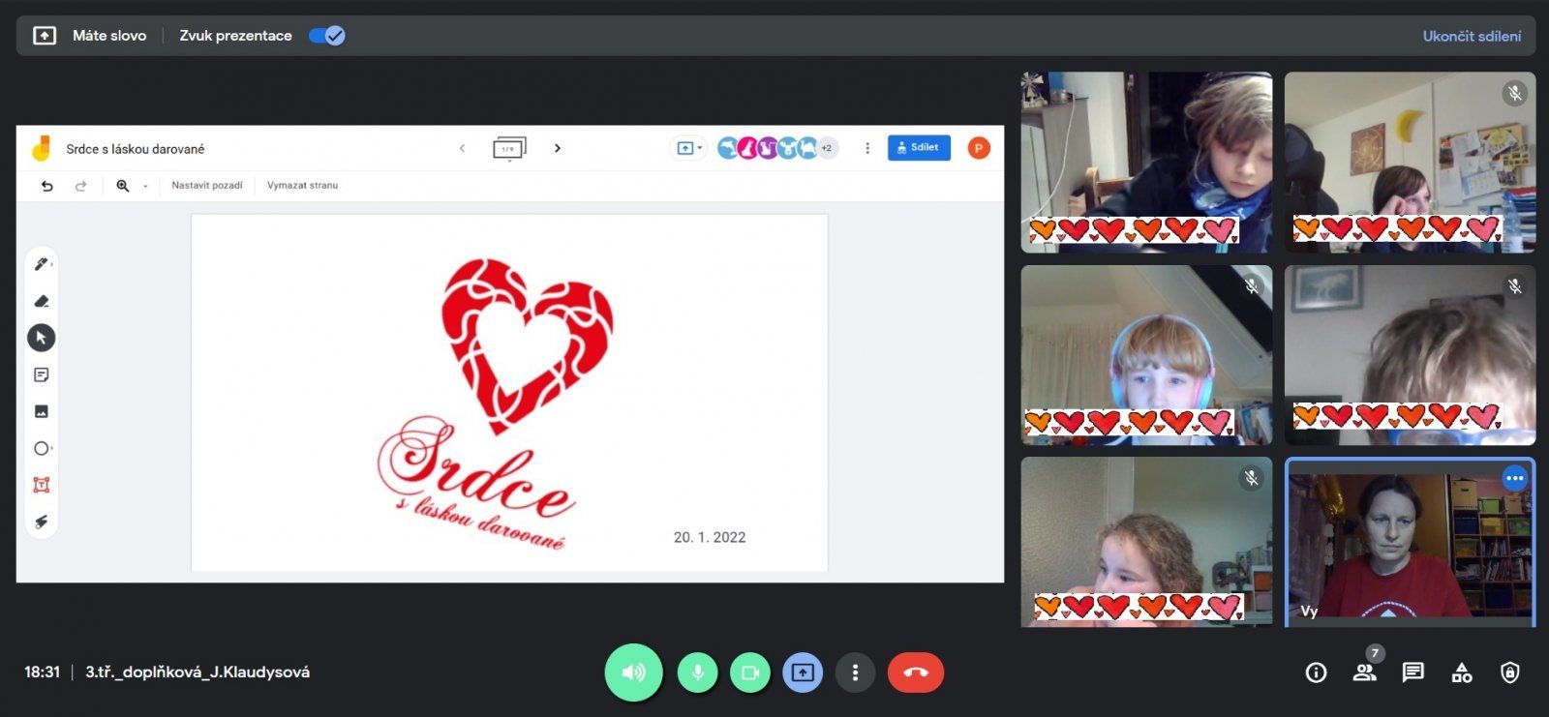Activate the laser pointer tool
Viewport: 1549px width, 717px height.
pos(41,522)
